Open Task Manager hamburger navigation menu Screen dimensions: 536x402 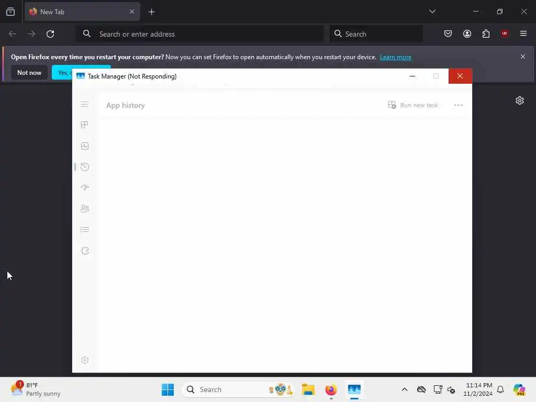tap(85, 105)
